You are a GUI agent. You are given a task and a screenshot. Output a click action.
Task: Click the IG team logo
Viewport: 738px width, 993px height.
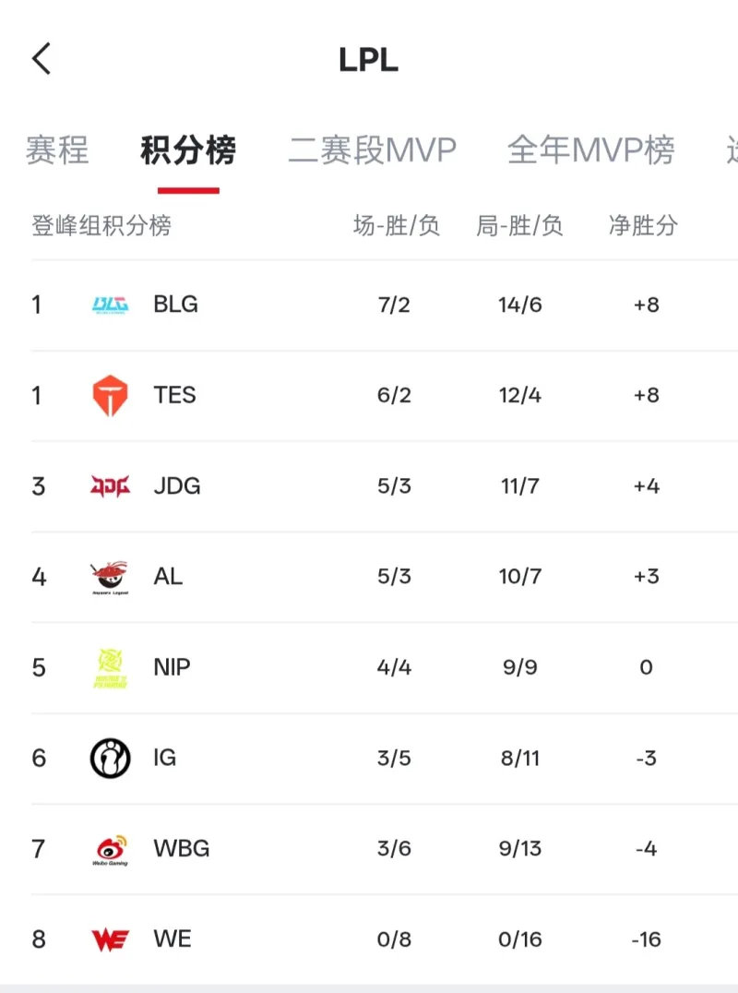click(110, 758)
